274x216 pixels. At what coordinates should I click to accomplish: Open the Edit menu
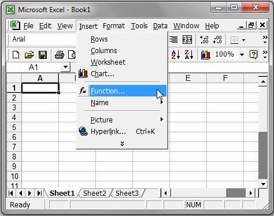(45, 26)
